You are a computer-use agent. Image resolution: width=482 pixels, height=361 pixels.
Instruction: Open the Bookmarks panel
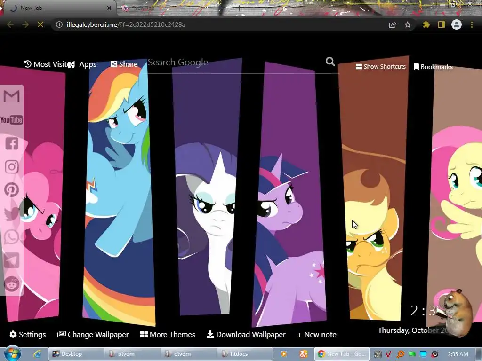433,67
